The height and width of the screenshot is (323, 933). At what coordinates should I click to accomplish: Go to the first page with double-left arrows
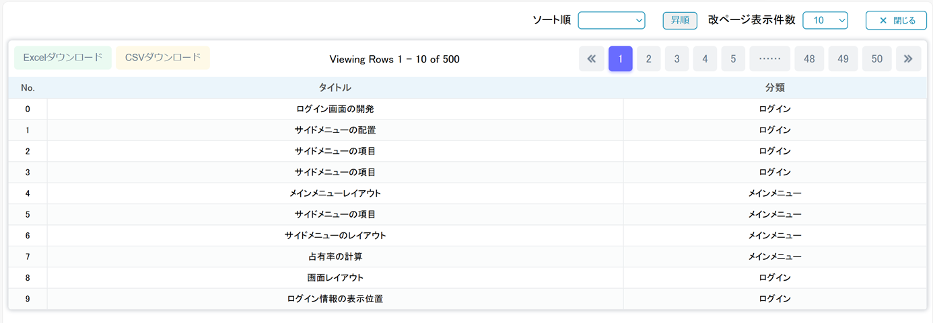(591, 59)
